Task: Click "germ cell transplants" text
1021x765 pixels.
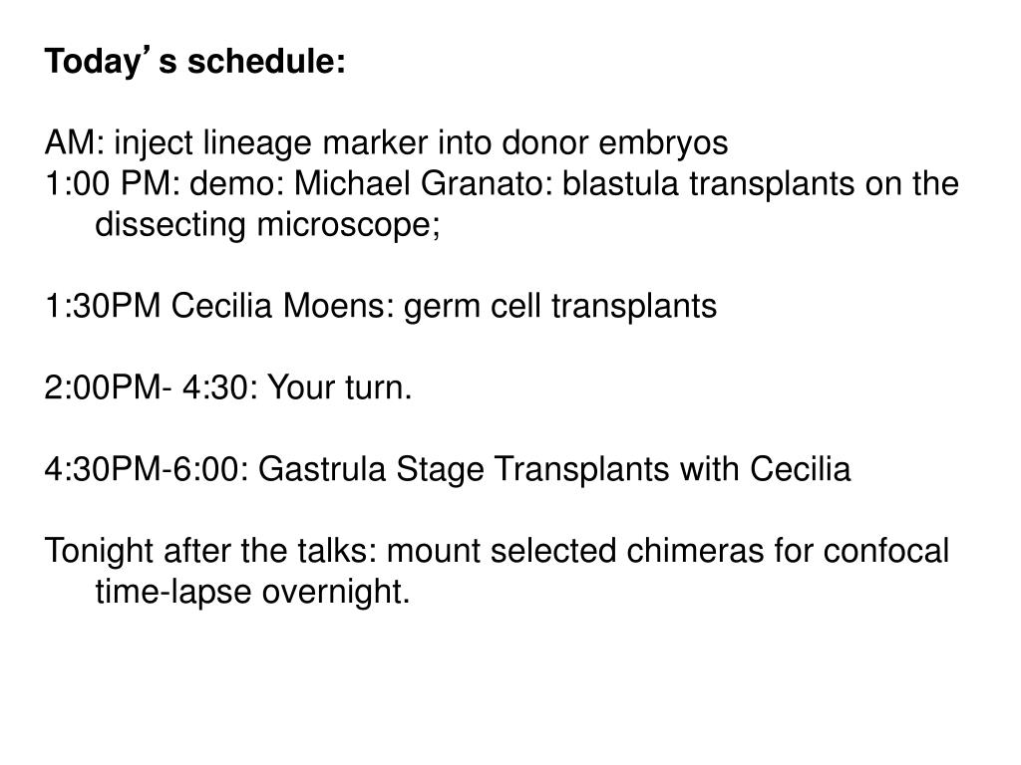Action: click(x=560, y=307)
